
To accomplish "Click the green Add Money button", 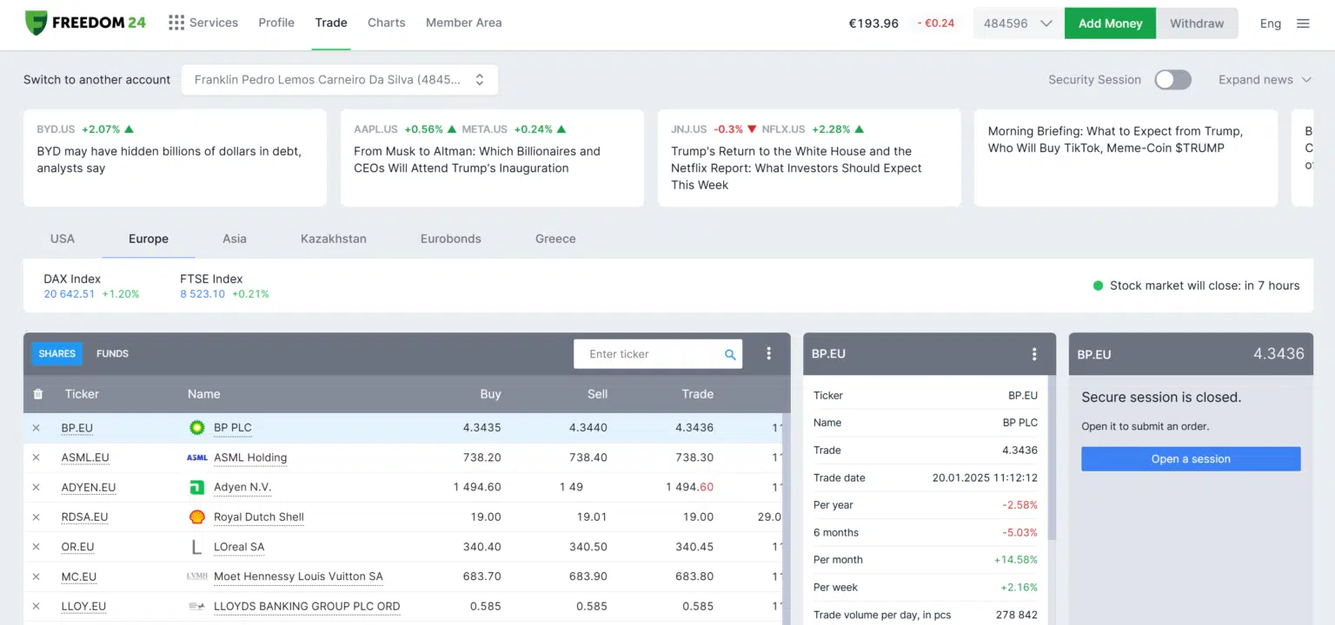I will (1110, 23).
